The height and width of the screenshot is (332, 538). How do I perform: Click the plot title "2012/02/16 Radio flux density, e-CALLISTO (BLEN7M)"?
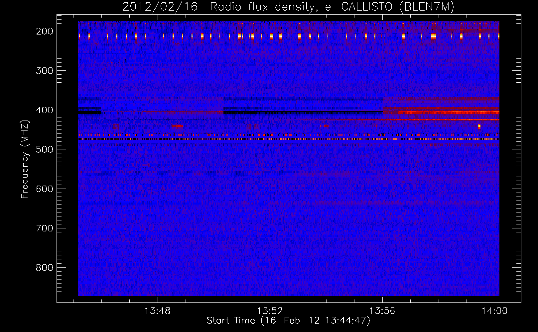(x=288, y=7)
